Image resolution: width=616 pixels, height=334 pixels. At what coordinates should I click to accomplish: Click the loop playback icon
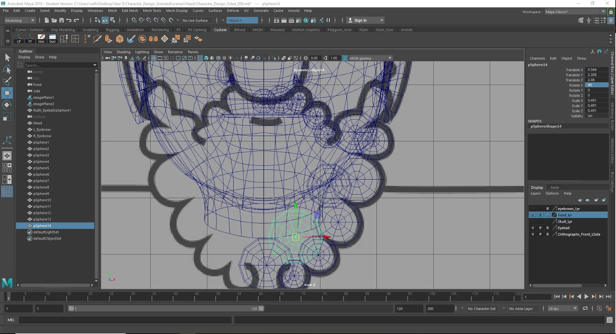(x=585, y=309)
